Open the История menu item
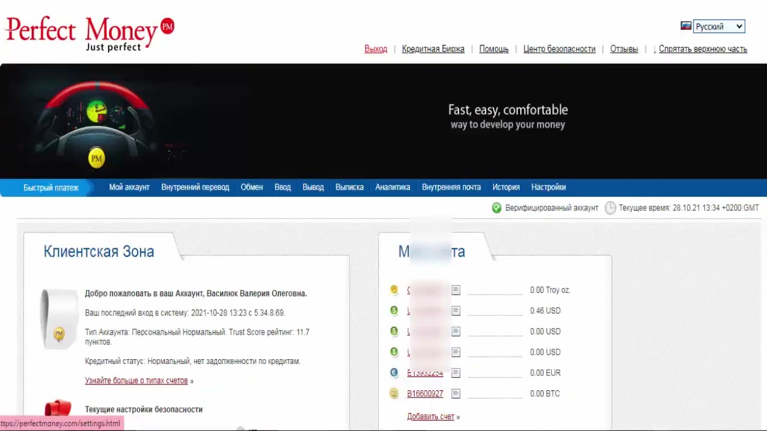The image size is (767, 431). 506,187
